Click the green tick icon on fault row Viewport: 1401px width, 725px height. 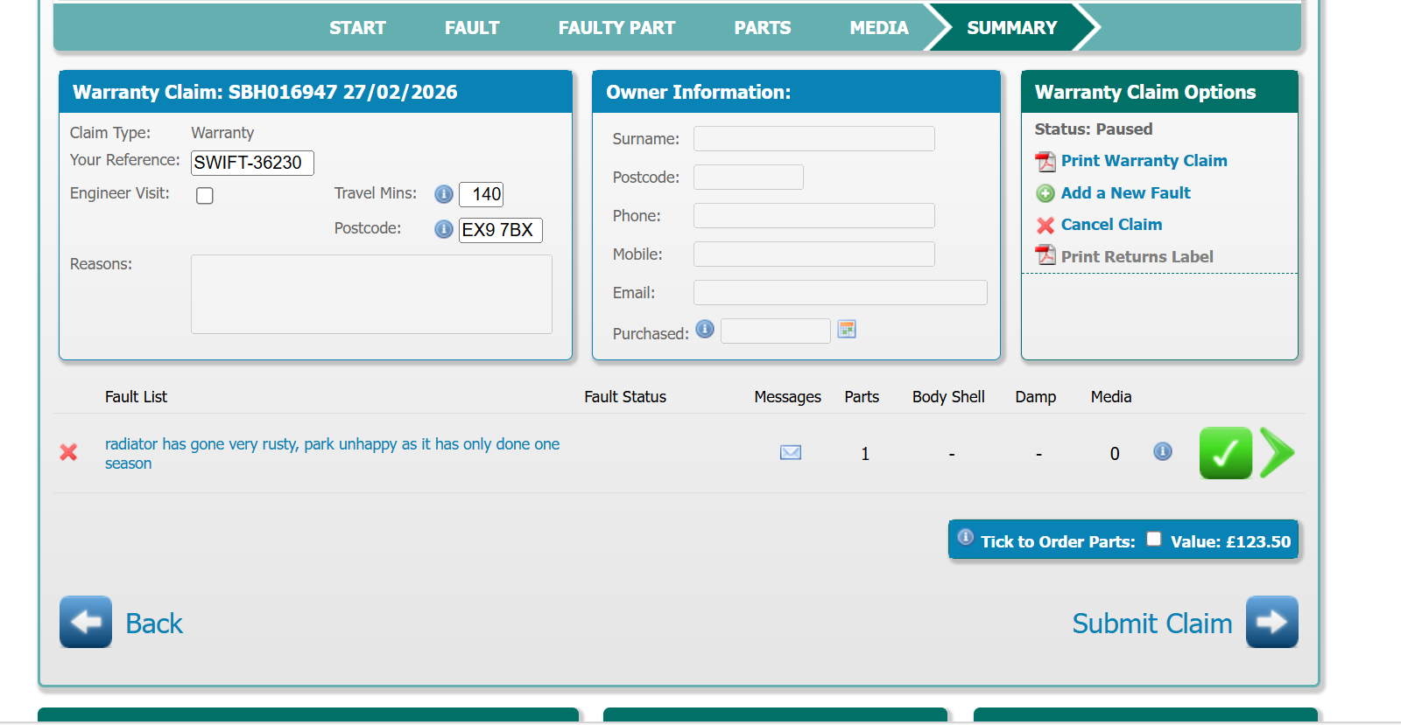coord(1225,453)
